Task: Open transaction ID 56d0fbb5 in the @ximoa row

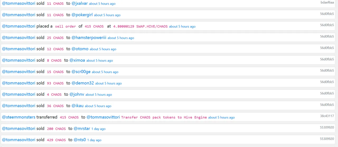Action: coord(327,59)
